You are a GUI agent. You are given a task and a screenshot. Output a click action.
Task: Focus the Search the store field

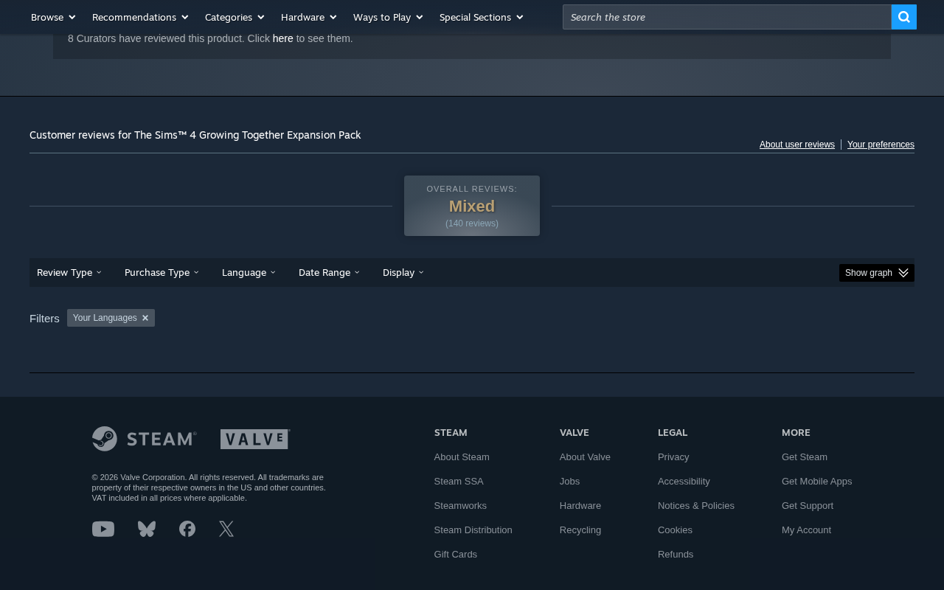click(x=727, y=17)
